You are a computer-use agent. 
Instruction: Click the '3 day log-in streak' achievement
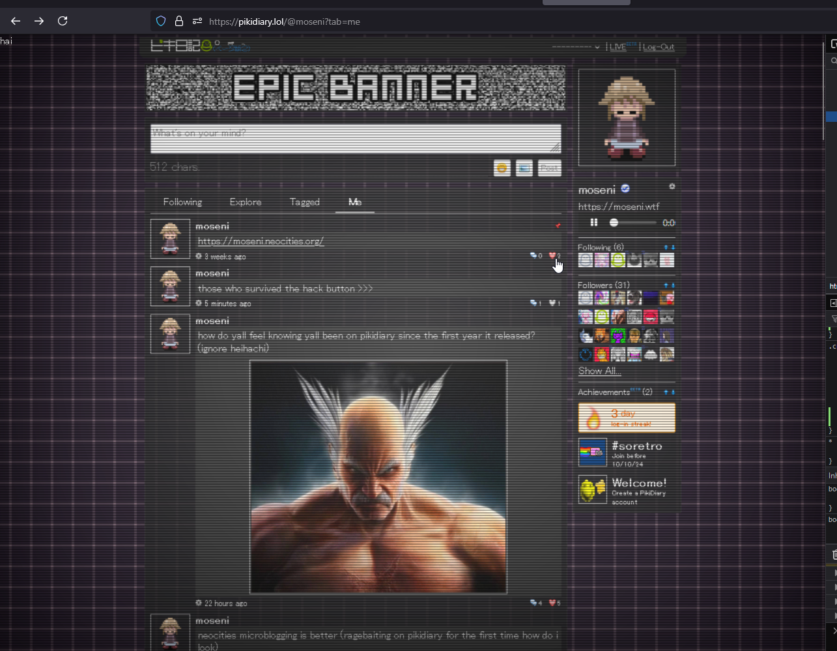627,418
